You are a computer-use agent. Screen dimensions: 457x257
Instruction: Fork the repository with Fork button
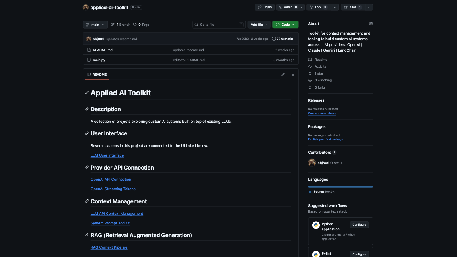point(318,7)
